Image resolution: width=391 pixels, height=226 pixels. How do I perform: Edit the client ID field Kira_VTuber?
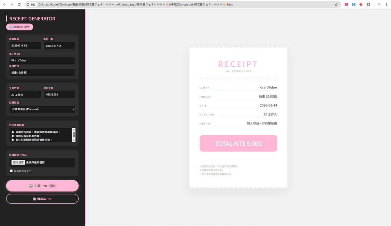tap(42, 60)
